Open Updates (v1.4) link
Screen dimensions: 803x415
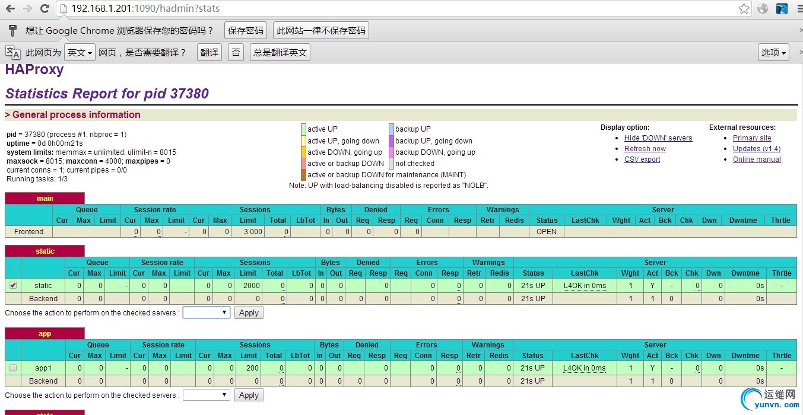757,149
